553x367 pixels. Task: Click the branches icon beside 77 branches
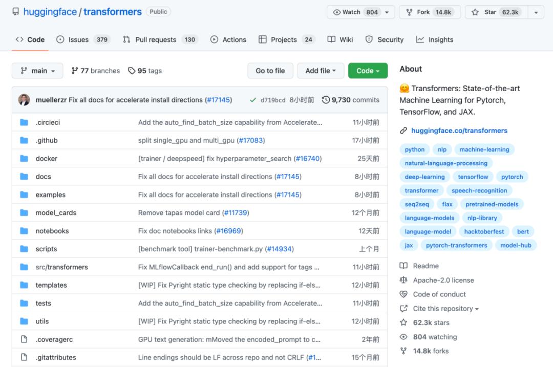click(x=75, y=71)
